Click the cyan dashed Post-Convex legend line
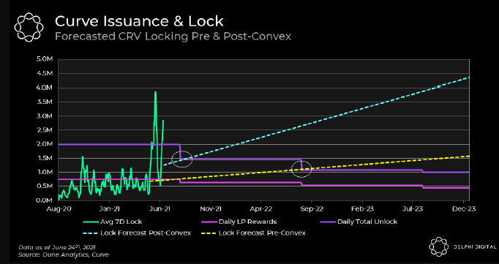The image size is (499, 264). [91, 233]
